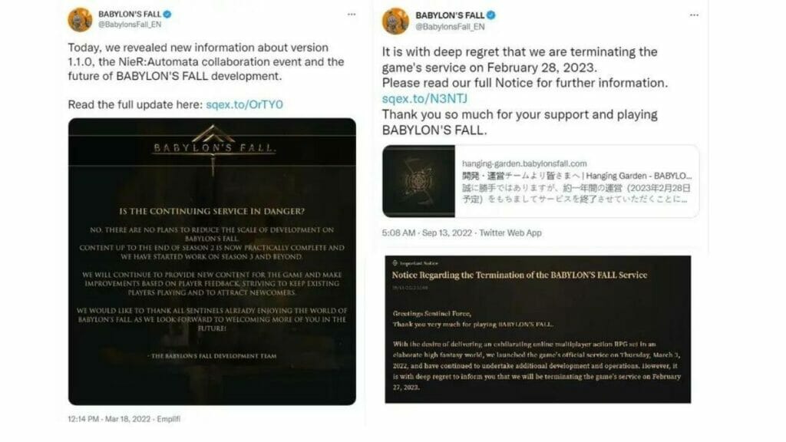
Task: Click the @BabylonsFall_EN handle on the left tweet
Action: pyautogui.click(x=130, y=25)
